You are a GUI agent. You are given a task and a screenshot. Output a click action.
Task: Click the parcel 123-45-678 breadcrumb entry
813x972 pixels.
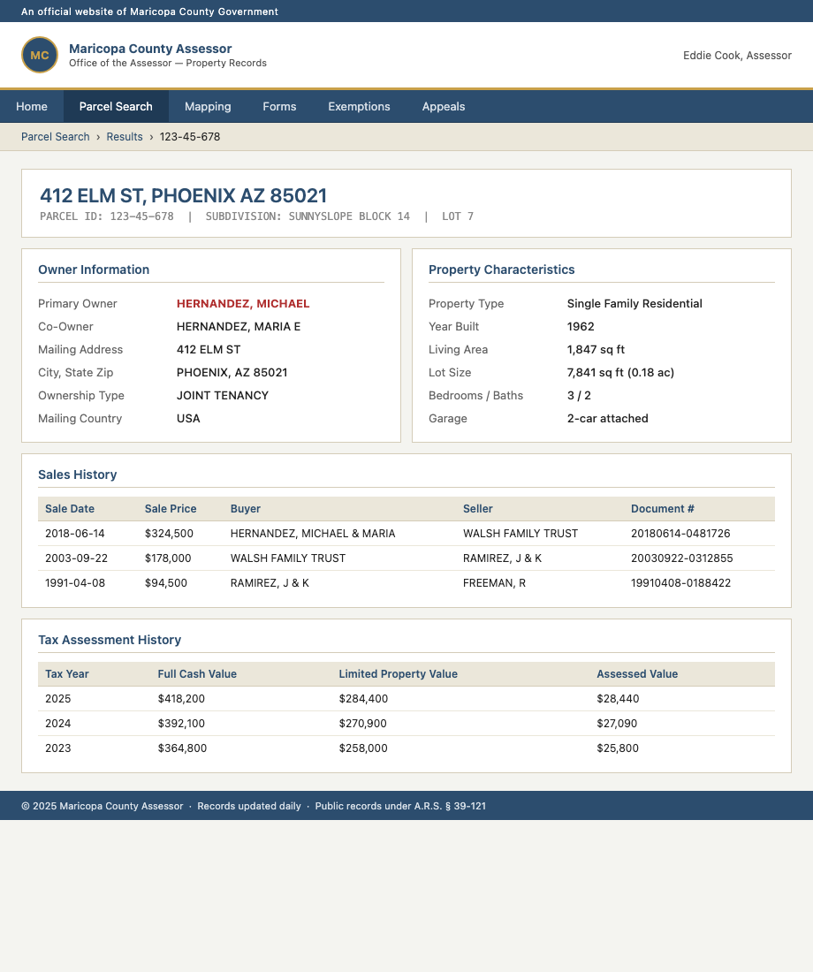[190, 137]
